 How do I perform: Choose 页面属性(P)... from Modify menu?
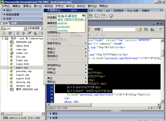point(65,10)
